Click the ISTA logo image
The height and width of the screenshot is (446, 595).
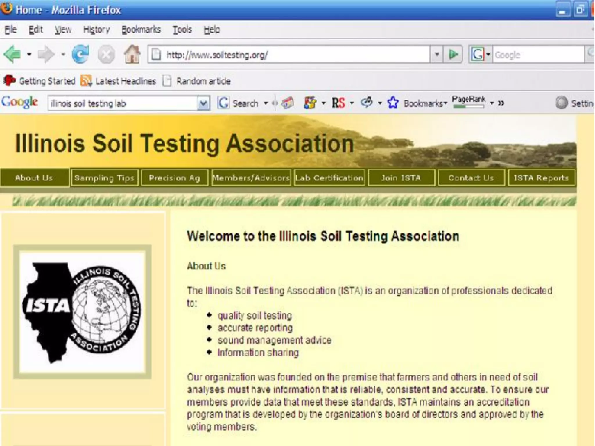coord(82,312)
